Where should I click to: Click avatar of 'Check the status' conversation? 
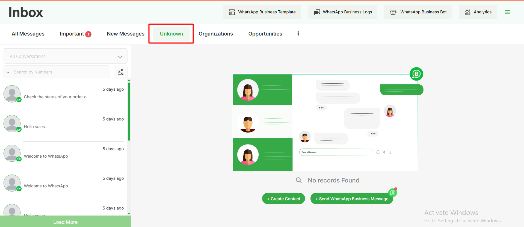coord(12,94)
